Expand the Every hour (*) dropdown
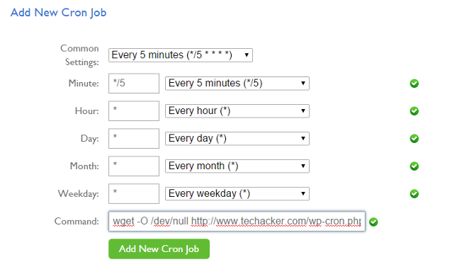Screen dimensions: 452x279 point(237,111)
